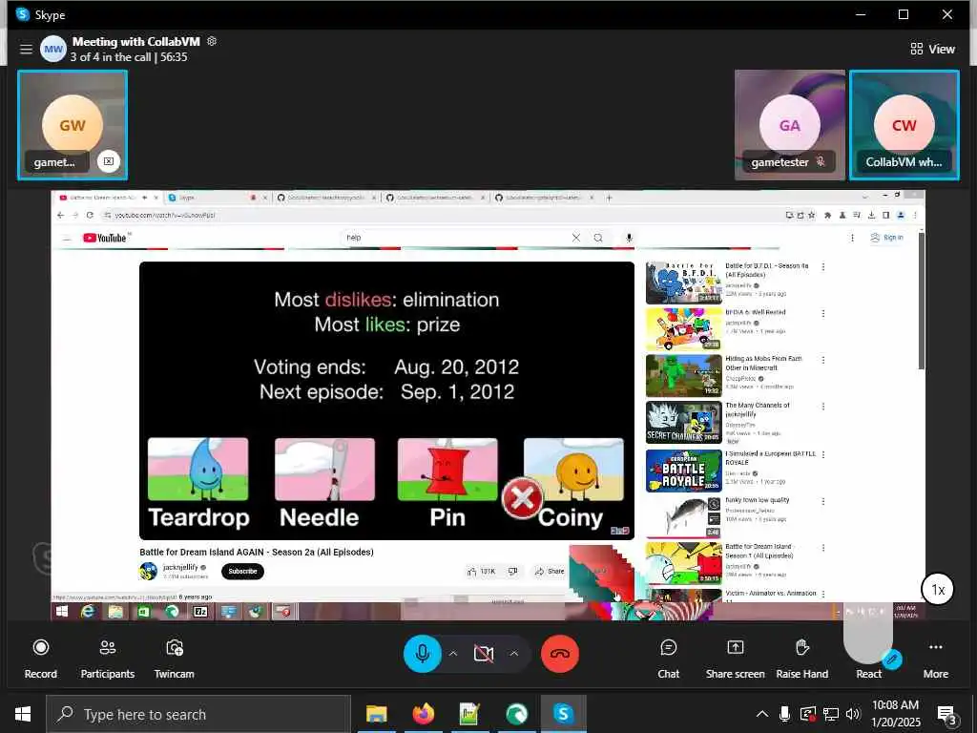Open meeting settings gear next to title
Image resolution: width=977 pixels, height=733 pixels.
[212, 41]
